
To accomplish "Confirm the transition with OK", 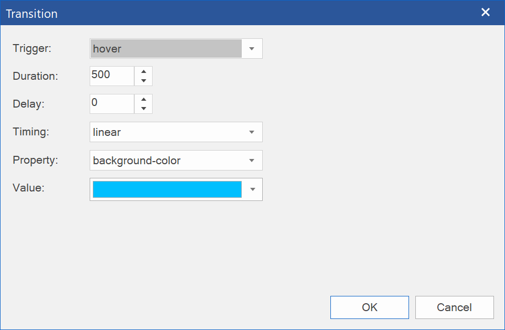I will [369, 307].
